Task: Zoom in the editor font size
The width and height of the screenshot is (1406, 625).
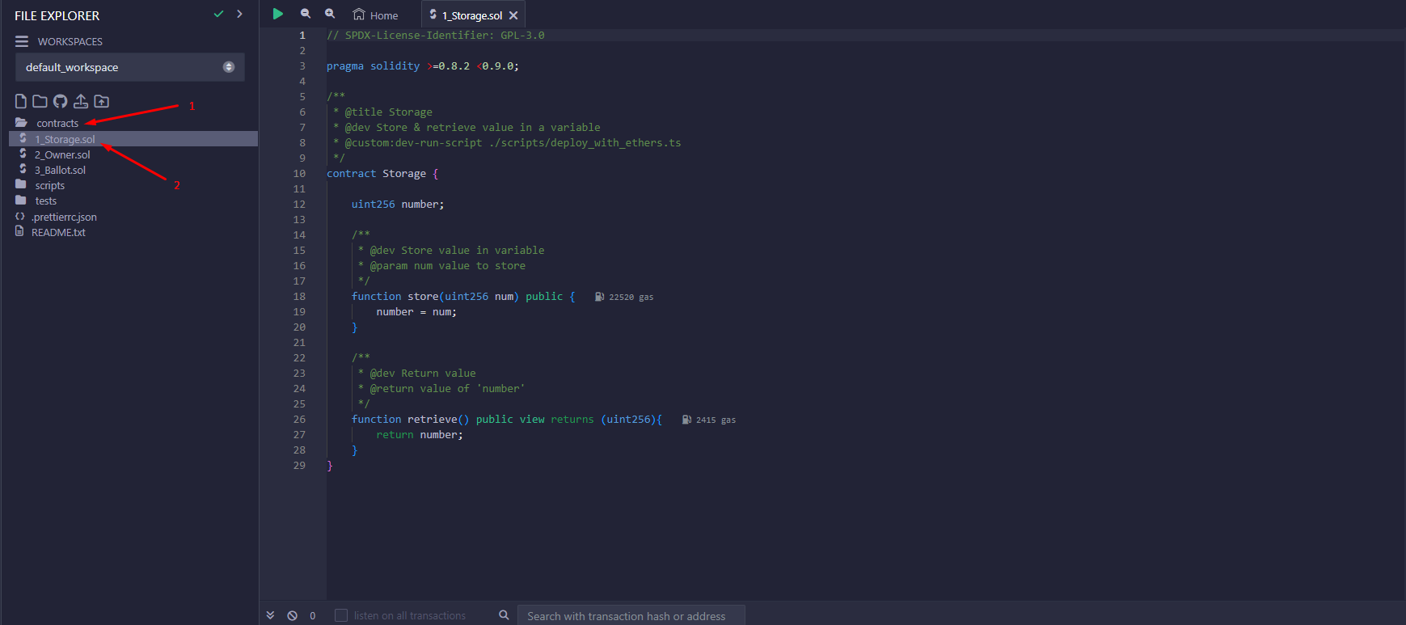Action: (x=330, y=14)
